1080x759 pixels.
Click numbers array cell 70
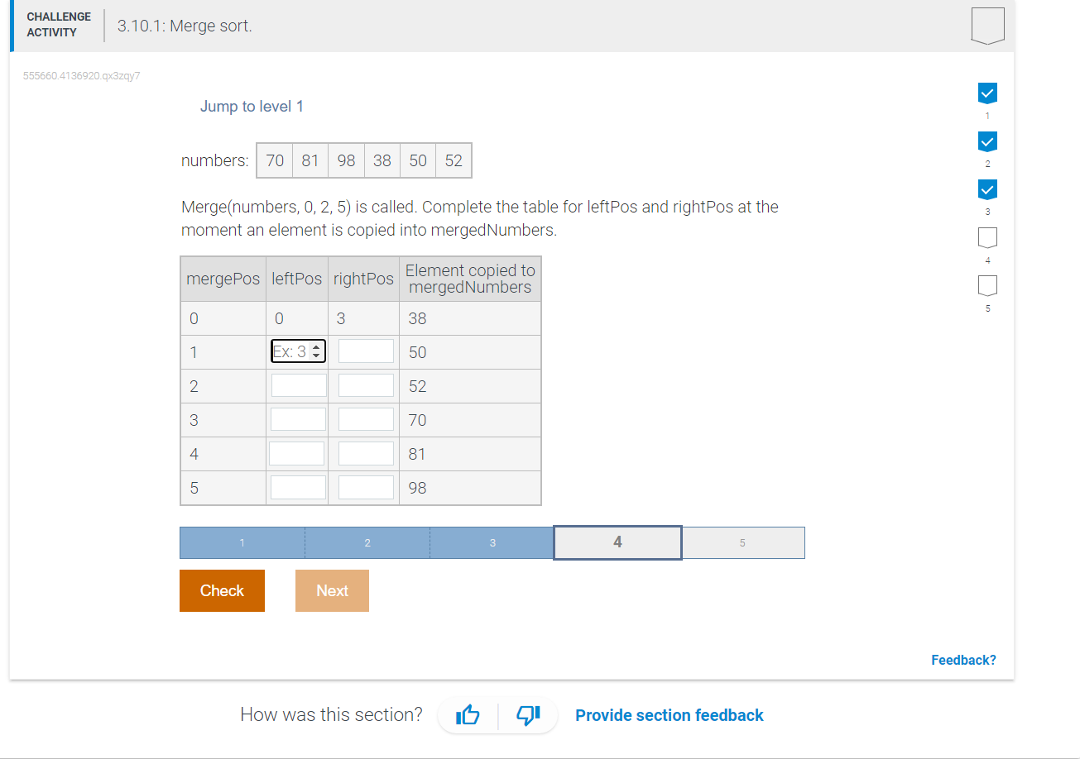pos(275,160)
